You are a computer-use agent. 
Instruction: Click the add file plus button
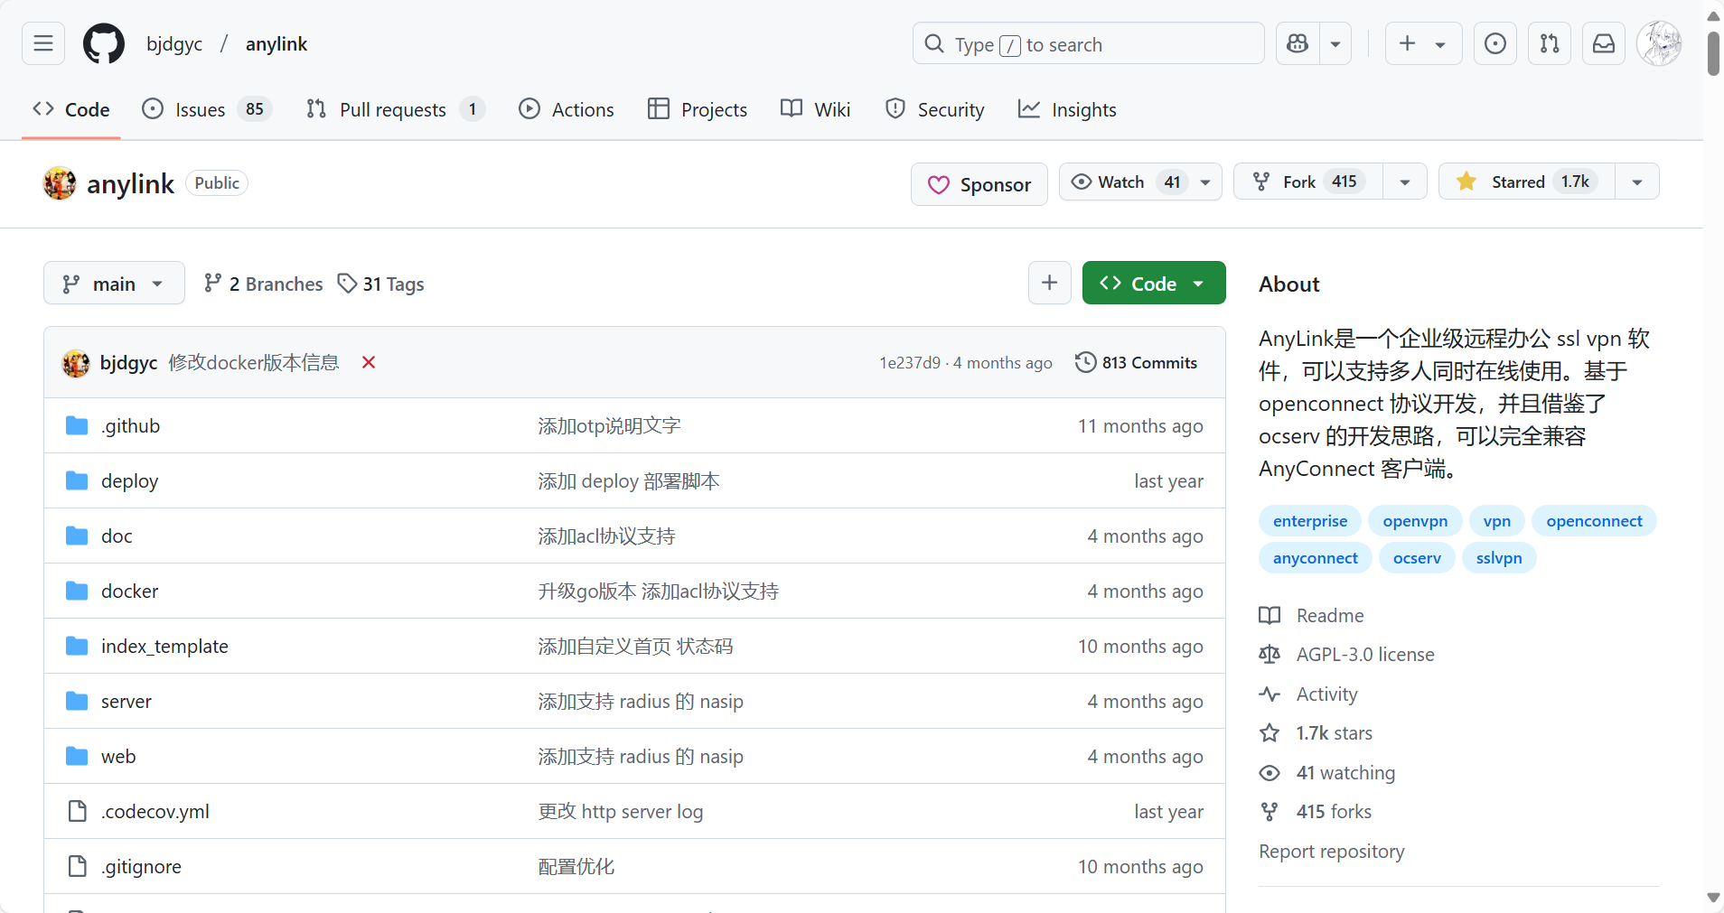1049,284
